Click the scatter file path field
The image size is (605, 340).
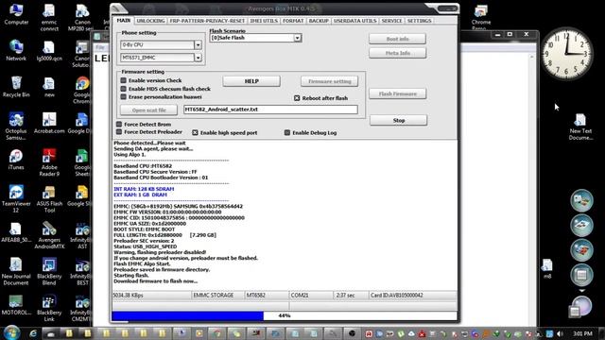pyautogui.click(x=270, y=110)
